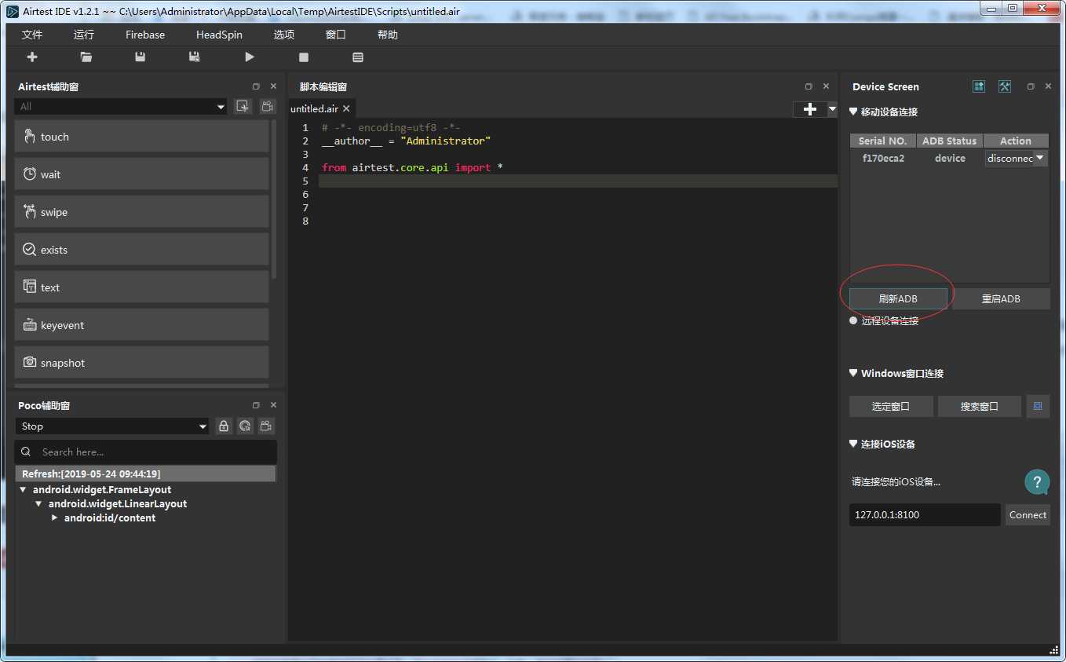
Task: Save the script with the floppy disk icon
Action: 141,57
